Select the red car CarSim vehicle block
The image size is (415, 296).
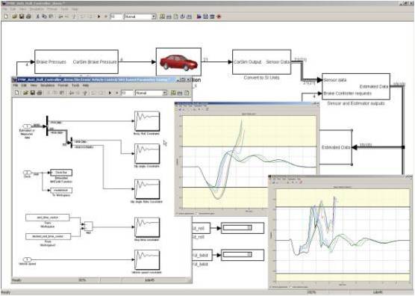(178, 62)
